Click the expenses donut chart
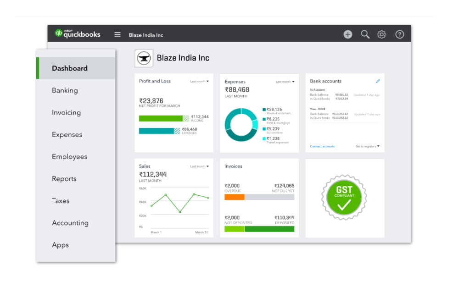Viewport: 470px width, 282px height. click(241, 125)
